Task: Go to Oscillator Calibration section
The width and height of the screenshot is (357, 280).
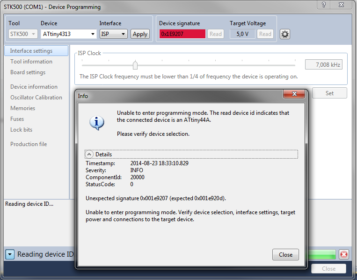Action: click(x=36, y=98)
